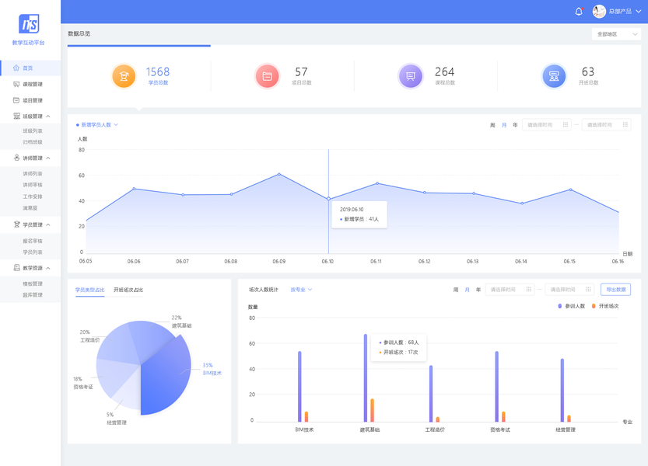The image size is (648, 466).
Task: Click the 课程管理 sidebar icon
Action: (x=16, y=84)
